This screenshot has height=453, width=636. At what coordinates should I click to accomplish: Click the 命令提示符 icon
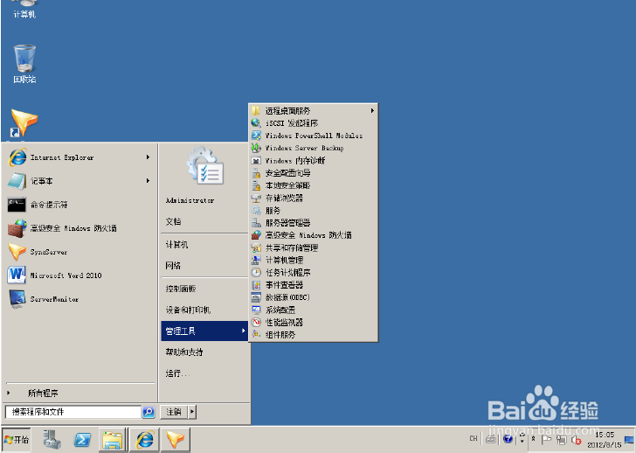click(x=17, y=205)
